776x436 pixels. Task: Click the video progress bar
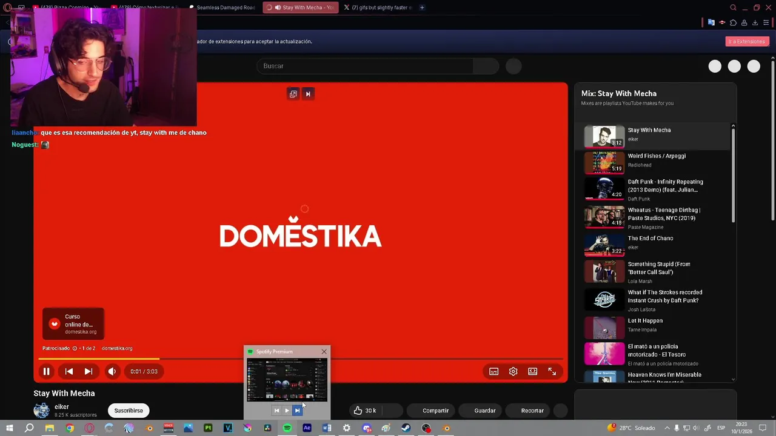pos(300,359)
